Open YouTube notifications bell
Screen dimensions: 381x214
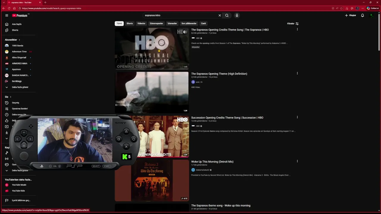coord(363,15)
